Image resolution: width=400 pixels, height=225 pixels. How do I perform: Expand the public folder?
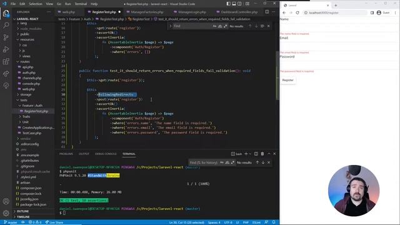25,34
